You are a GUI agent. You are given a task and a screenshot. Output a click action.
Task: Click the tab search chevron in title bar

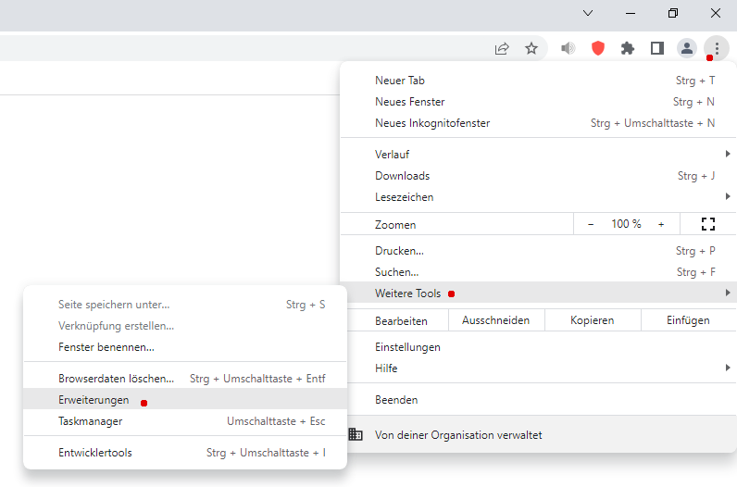[588, 13]
